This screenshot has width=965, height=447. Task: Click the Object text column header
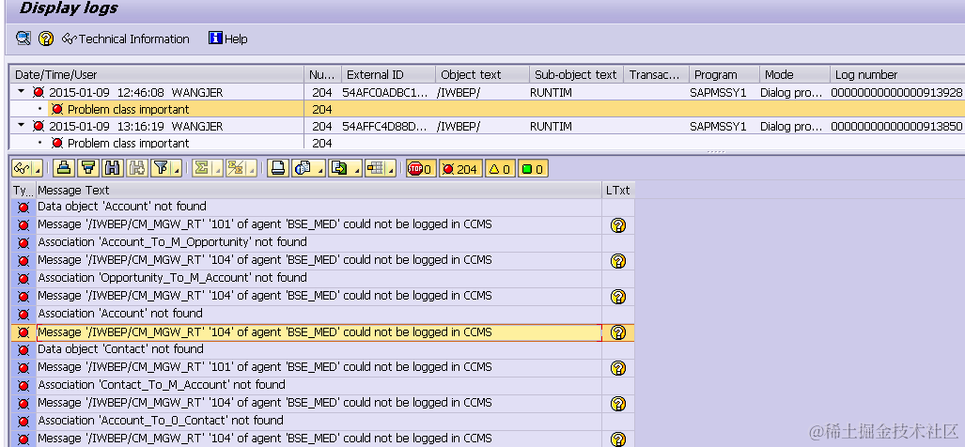tap(483, 74)
